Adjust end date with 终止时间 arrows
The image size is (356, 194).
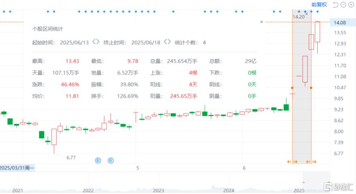tap(167, 42)
